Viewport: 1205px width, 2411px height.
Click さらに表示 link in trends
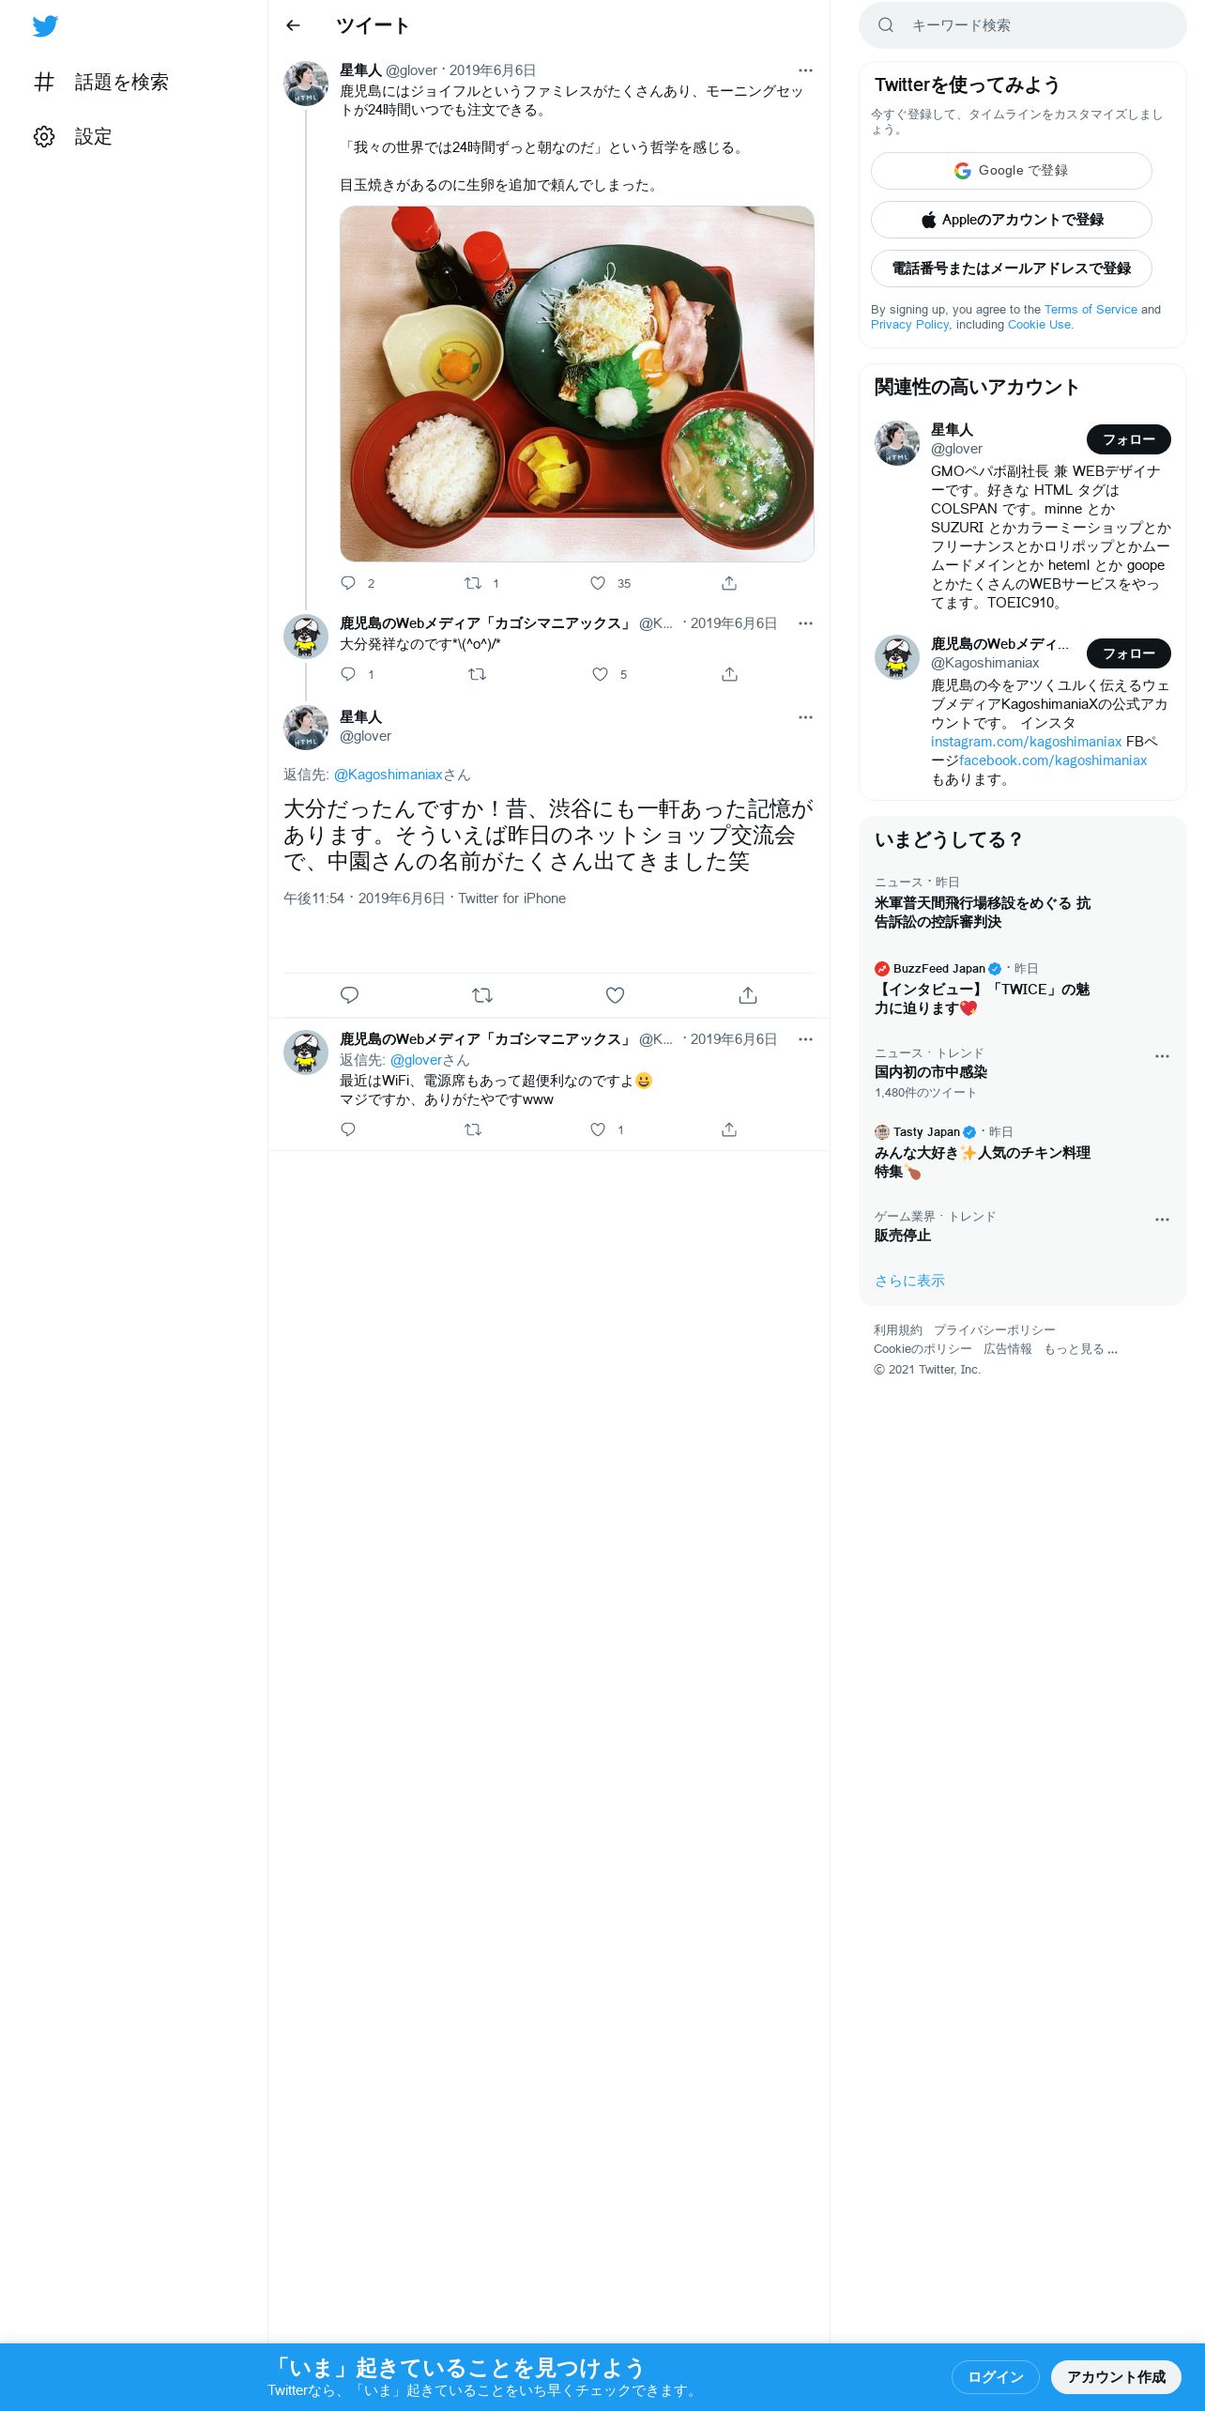coord(909,1281)
